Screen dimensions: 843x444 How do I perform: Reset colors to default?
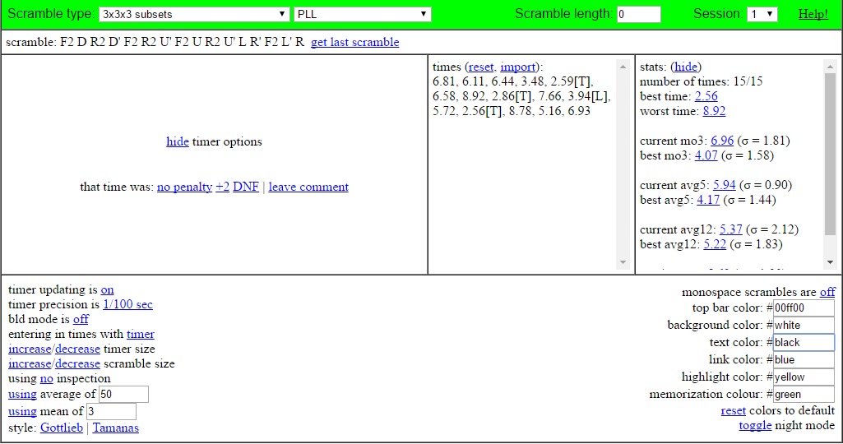pos(734,410)
